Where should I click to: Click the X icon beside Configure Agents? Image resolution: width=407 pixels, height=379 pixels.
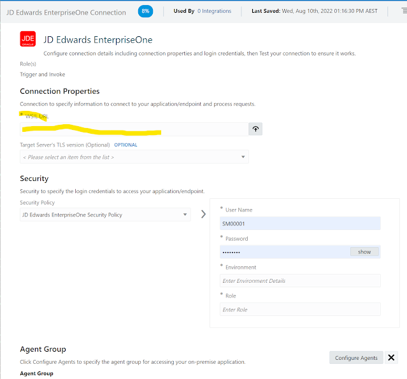point(391,357)
